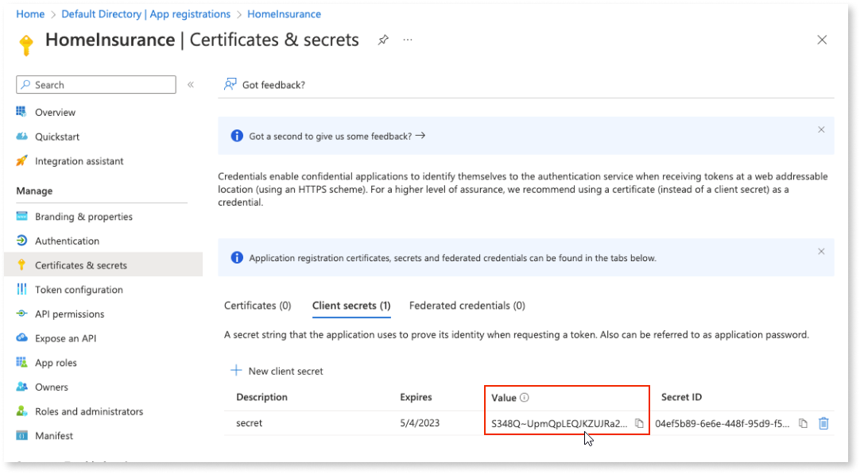Click the Token configuration icon
This screenshot has height=474, width=860.
click(x=21, y=289)
